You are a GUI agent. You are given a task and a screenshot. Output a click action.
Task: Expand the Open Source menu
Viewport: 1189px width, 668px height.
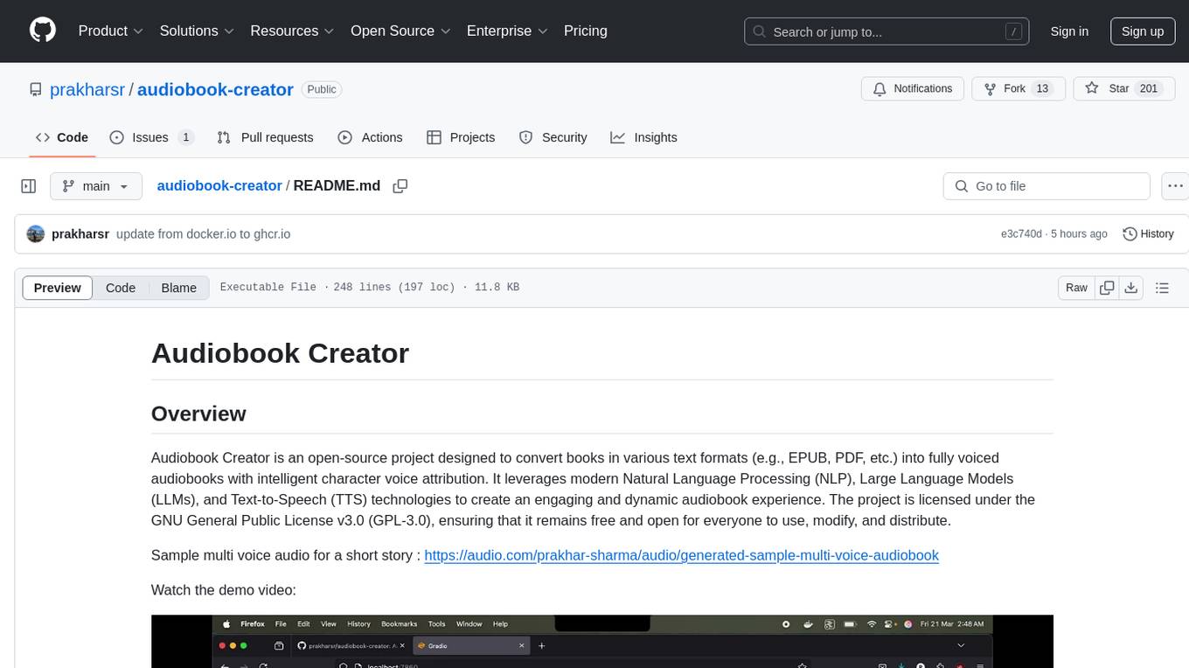point(400,31)
